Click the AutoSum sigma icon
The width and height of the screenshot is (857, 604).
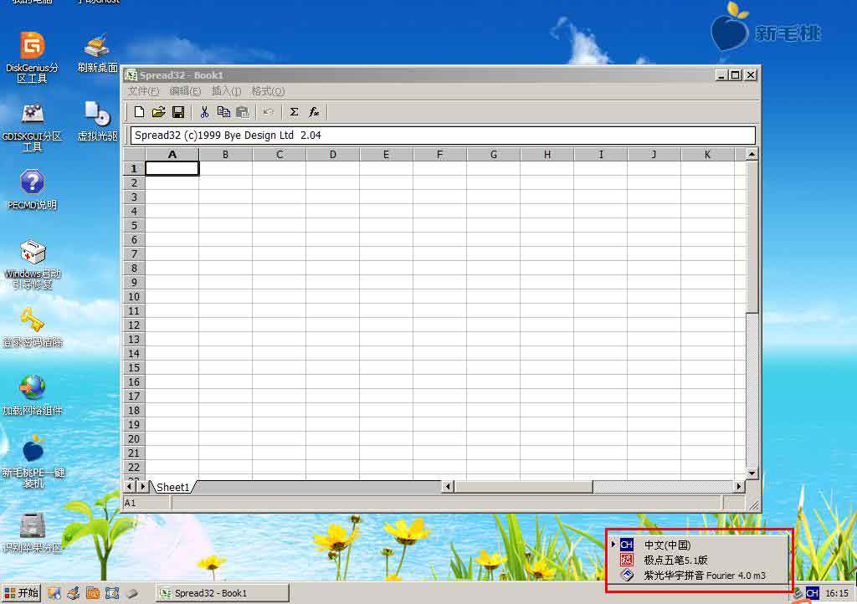(294, 112)
